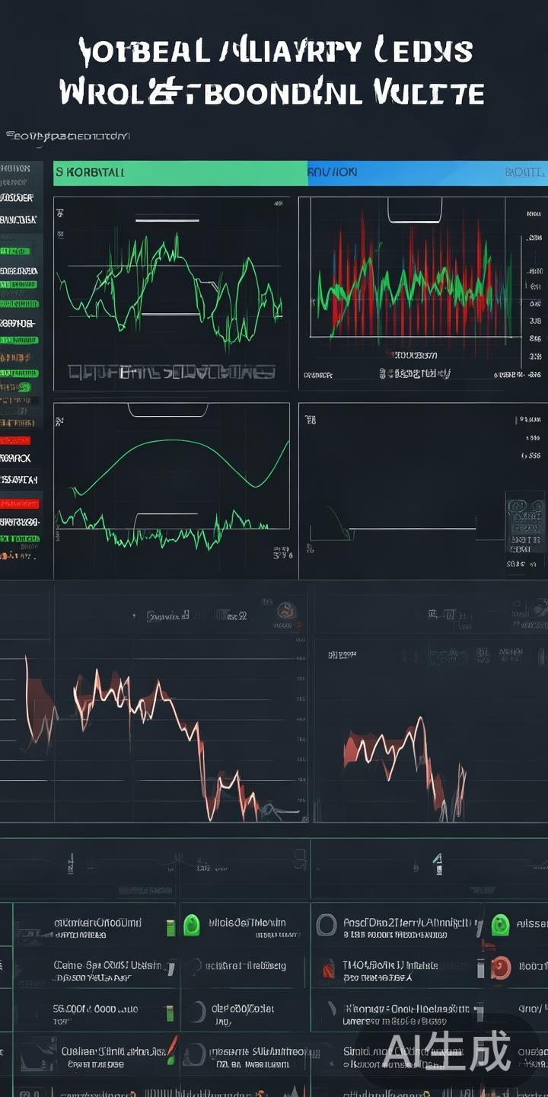Click the round emblem icon above the lower-left chart
This screenshot has height=1097, width=548.
tap(287, 611)
